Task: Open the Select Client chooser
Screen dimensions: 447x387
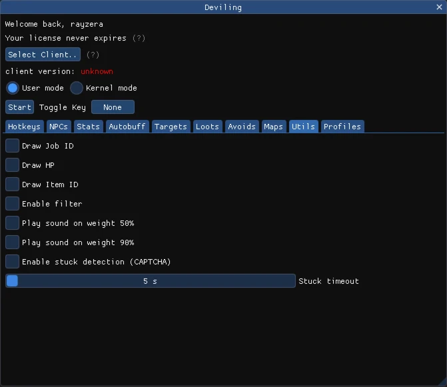Action: [43, 55]
